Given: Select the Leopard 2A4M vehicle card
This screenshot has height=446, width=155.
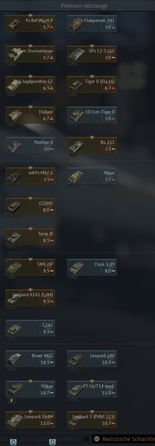Looking at the screenshot, I should coord(30,420).
